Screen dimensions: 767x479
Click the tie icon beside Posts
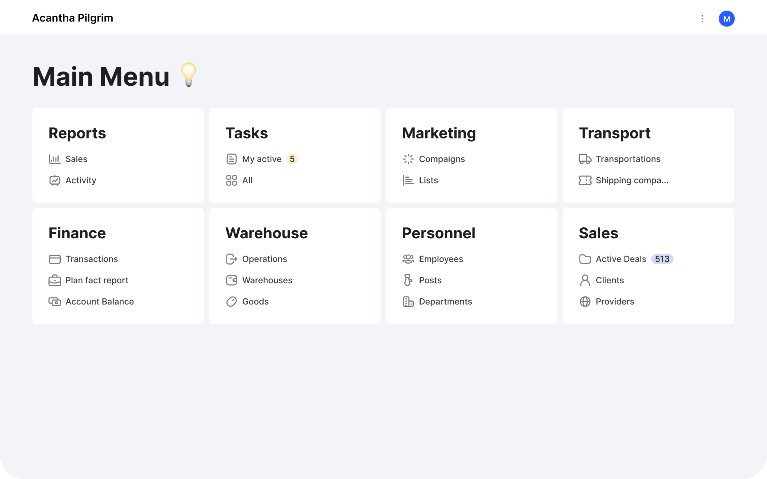(x=408, y=280)
